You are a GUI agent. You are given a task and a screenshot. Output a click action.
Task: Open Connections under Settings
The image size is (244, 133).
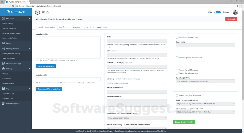pos(7,79)
